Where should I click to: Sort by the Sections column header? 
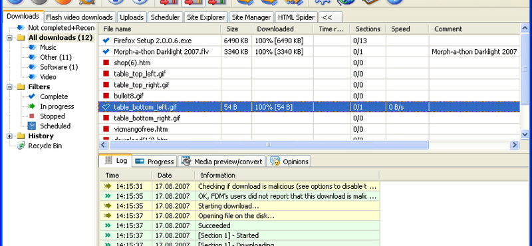pyautogui.click(x=368, y=29)
